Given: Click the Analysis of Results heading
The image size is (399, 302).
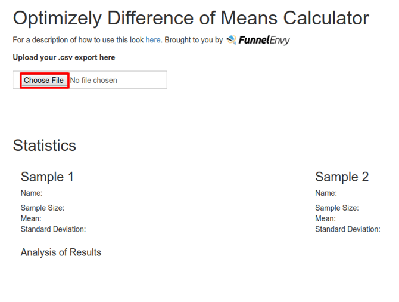Looking at the screenshot, I should [61, 252].
